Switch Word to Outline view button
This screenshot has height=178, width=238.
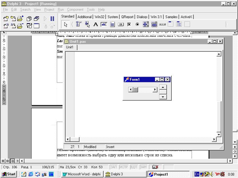pyautogui.click(x=17, y=161)
